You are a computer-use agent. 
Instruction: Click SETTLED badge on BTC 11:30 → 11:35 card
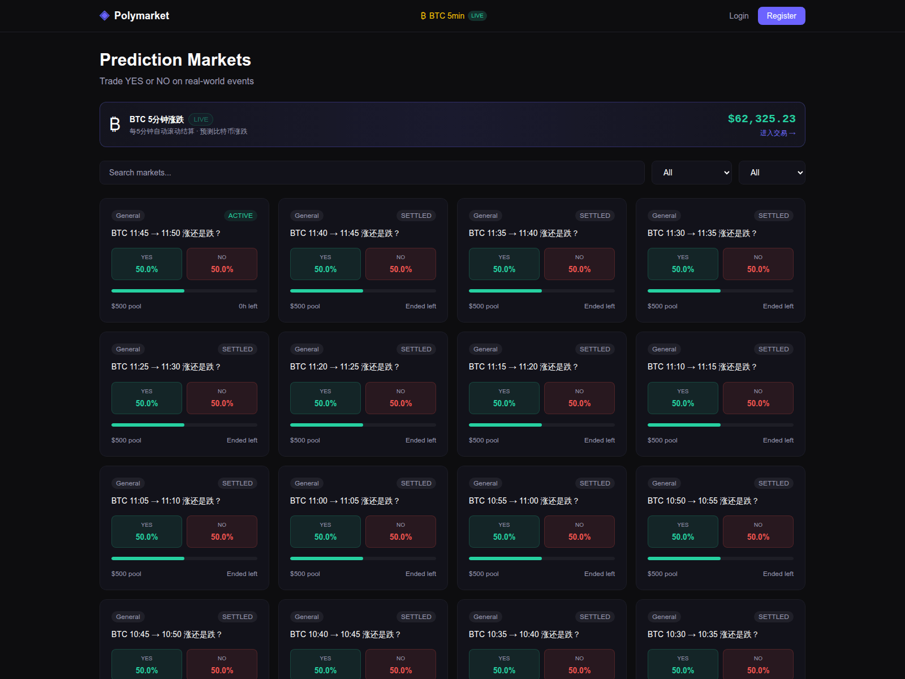coord(773,216)
